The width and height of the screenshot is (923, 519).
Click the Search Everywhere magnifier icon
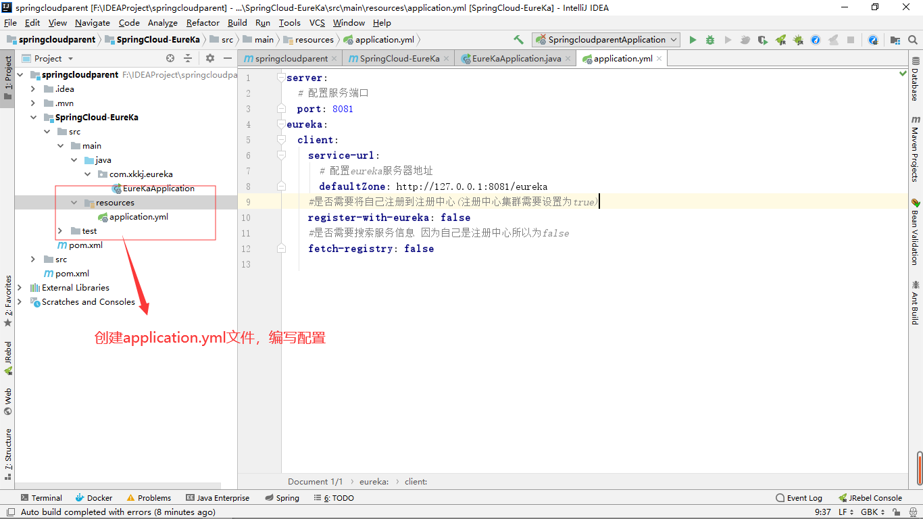(x=912, y=40)
